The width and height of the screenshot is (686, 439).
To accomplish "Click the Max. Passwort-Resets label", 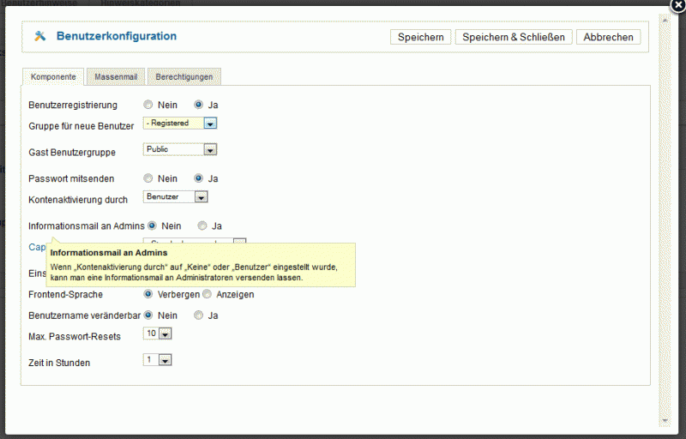I will point(75,337).
